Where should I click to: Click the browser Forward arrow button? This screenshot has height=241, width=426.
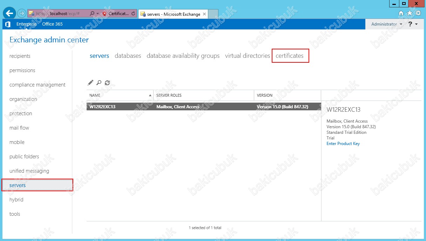pyautogui.click(x=21, y=14)
